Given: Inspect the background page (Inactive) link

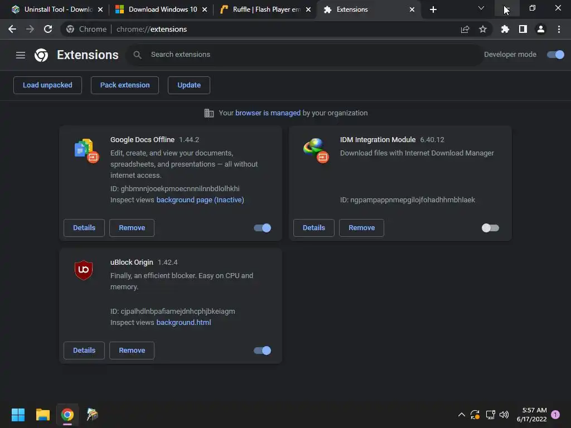Looking at the screenshot, I should coord(200,200).
